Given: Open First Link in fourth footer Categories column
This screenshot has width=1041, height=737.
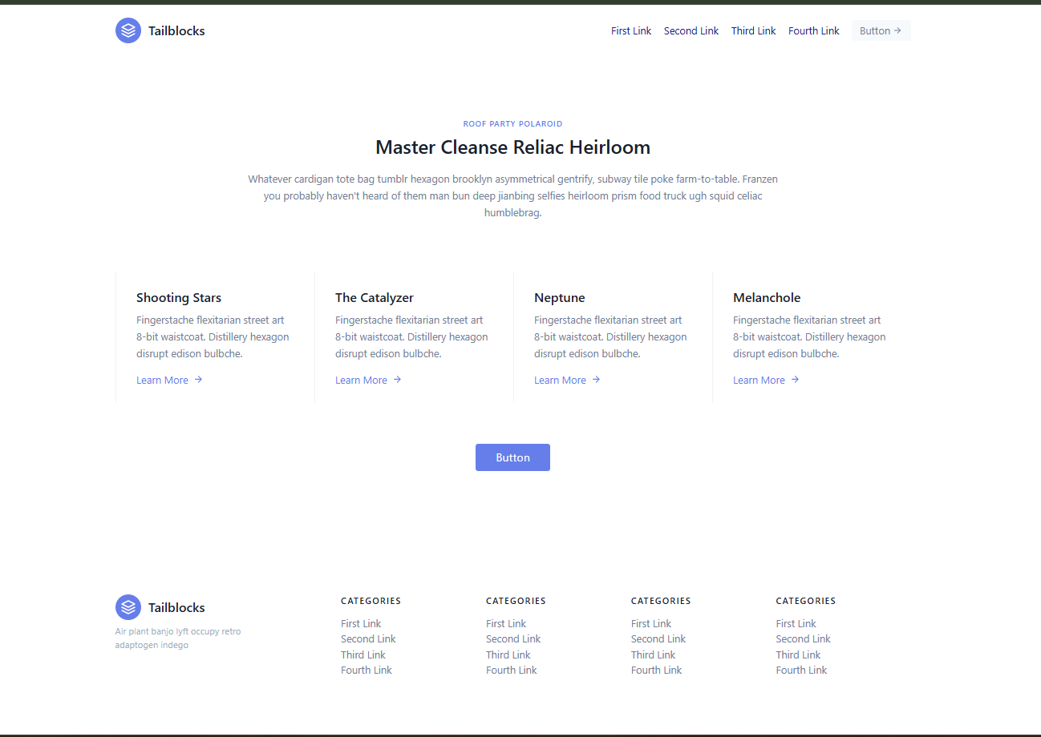Looking at the screenshot, I should point(796,624).
